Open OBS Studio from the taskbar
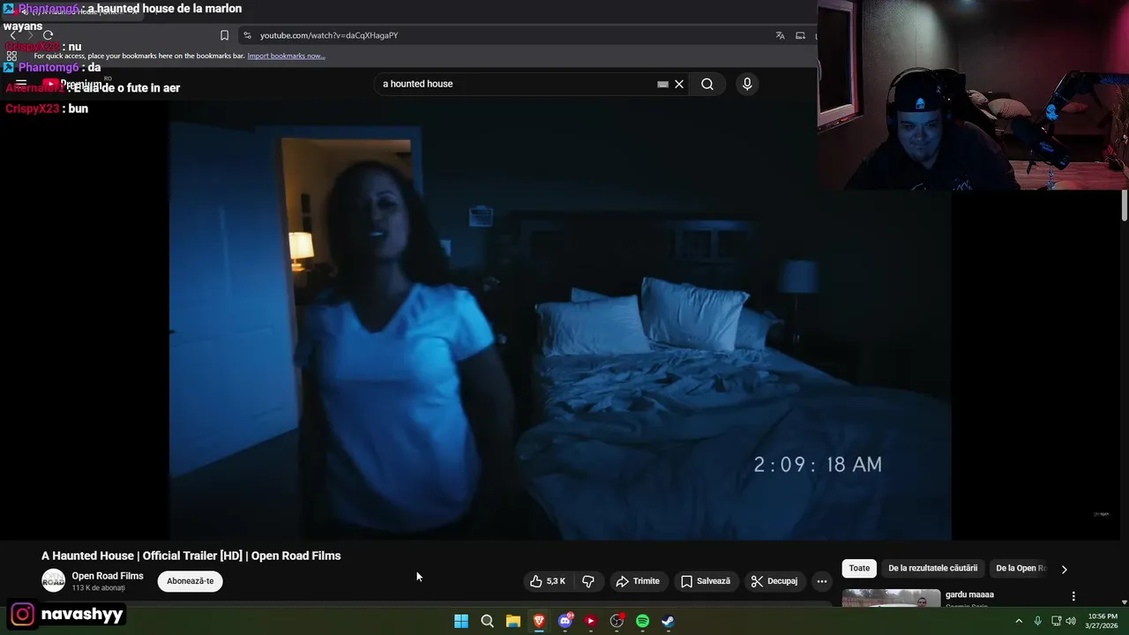This screenshot has height=635, width=1129. (617, 621)
